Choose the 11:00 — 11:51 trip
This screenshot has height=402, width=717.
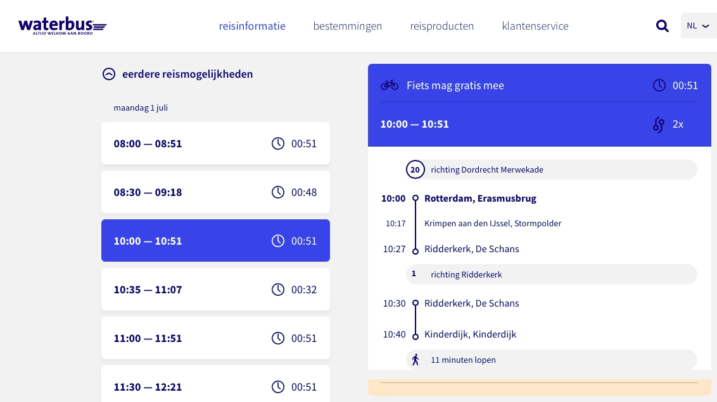(215, 338)
